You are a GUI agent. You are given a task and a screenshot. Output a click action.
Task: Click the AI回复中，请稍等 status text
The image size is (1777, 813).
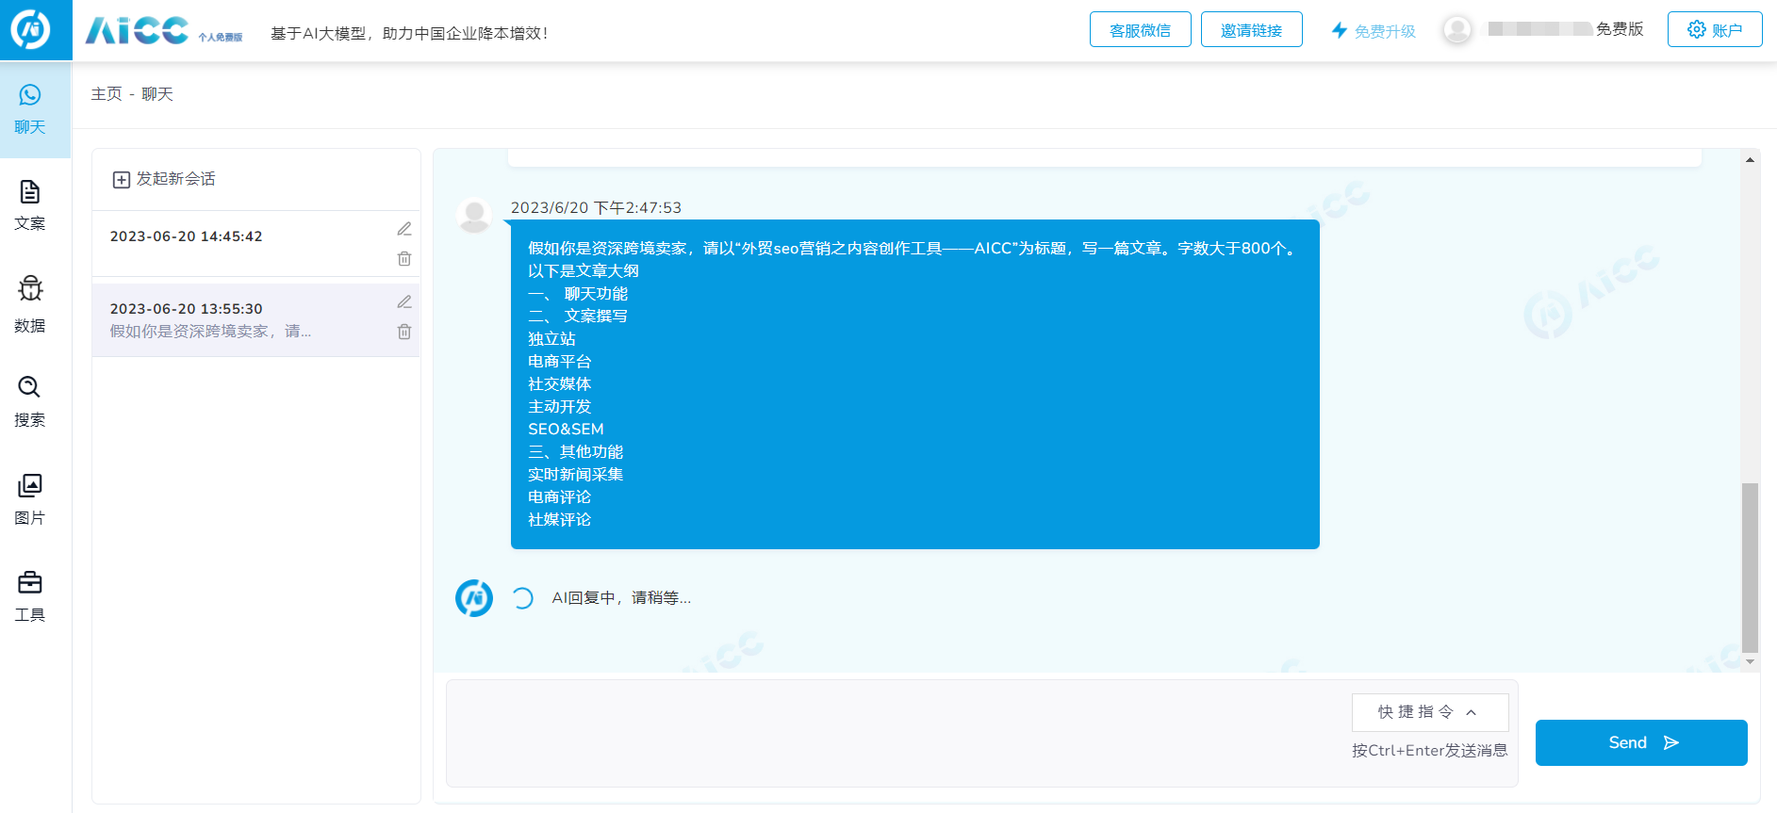[x=621, y=598]
